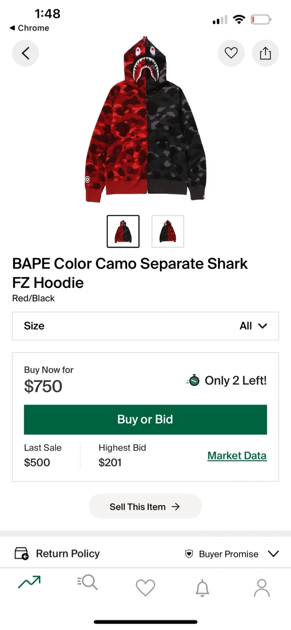This screenshot has height=630, width=291.
Task: Tap the stopwatch icon beside Only 2 Left
Action: pyautogui.click(x=193, y=380)
